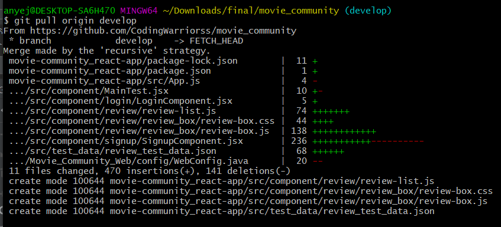This screenshot has height=227, width=501.
Task: Click the 'create mode' line for review-box.js
Action: pyautogui.click(x=248, y=201)
